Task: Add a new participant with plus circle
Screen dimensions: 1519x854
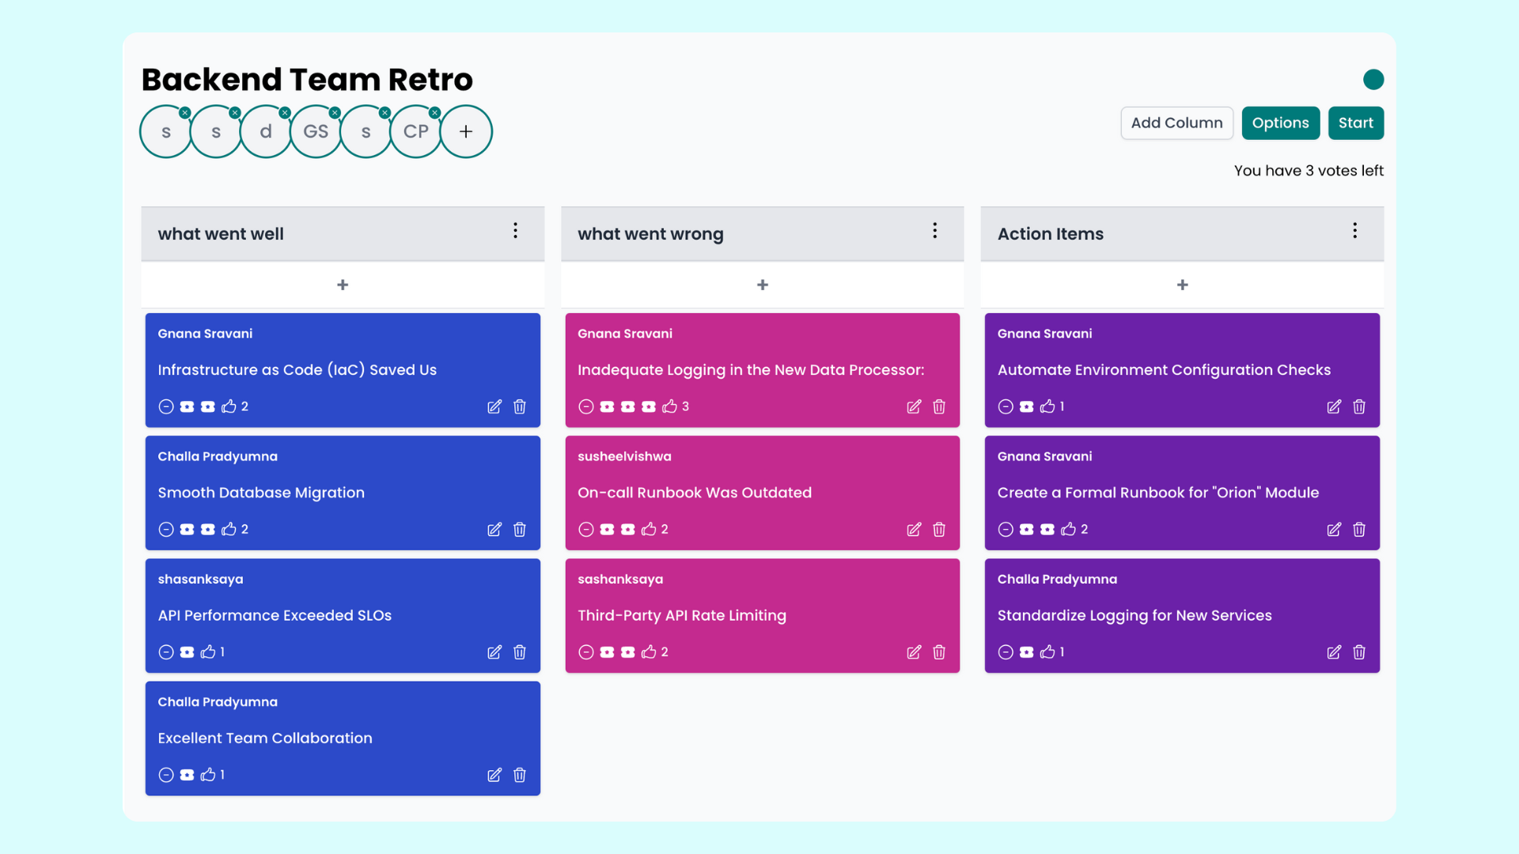Action: click(x=466, y=131)
